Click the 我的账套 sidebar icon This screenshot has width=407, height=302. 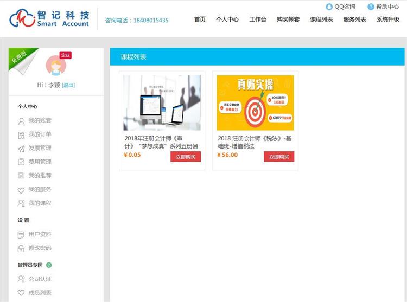21,121
